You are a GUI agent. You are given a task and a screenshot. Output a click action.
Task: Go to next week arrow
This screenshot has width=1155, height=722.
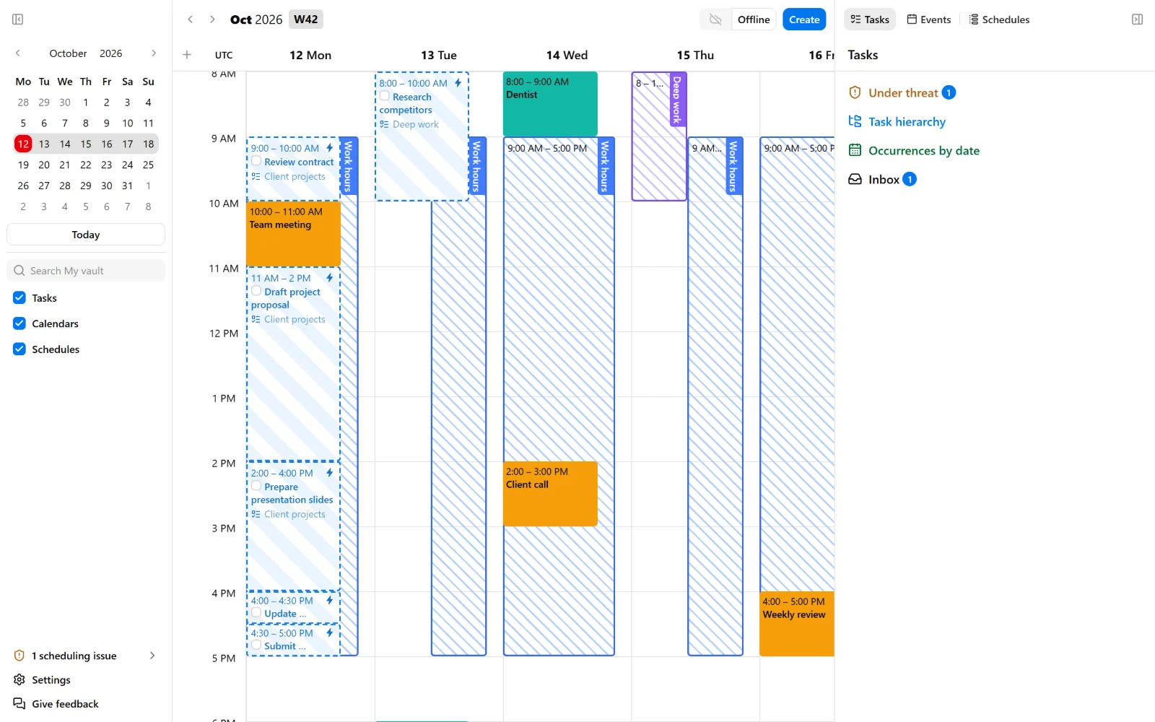point(212,19)
